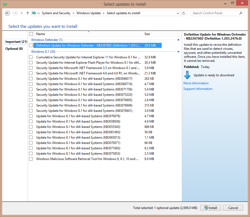Image resolution: width=250 pixels, height=217 pixels.
Task: Tick checkbox for KB3076895 security update
Action: (31, 100)
